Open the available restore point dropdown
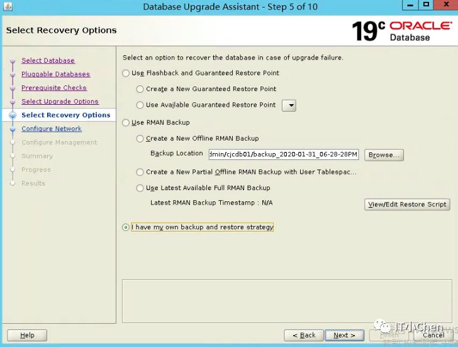Screen dimensions: 458x347 [289, 105]
